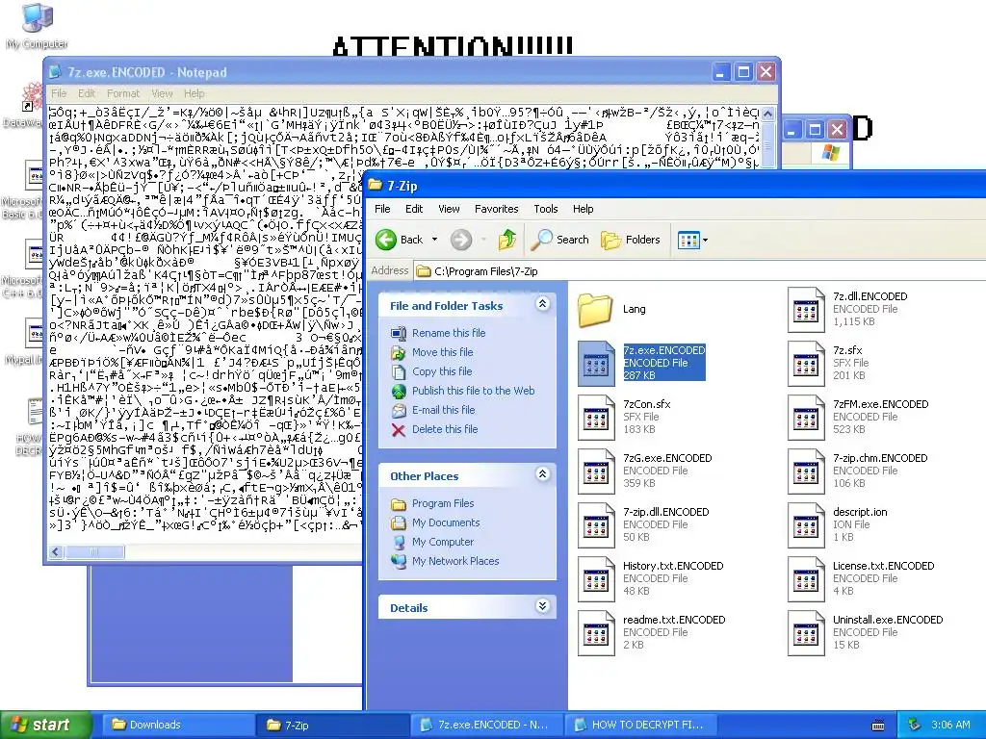The image size is (986, 739).
Task: Open My Computer from Other Places
Action: [x=443, y=542]
